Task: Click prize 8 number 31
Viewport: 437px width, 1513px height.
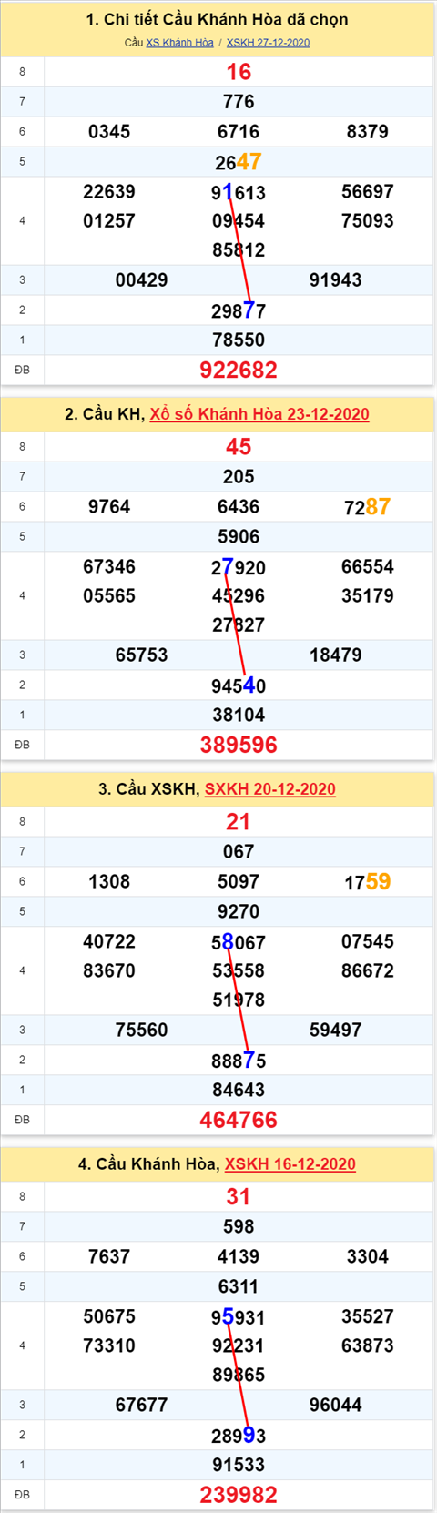Action: pyautogui.click(x=239, y=1197)
